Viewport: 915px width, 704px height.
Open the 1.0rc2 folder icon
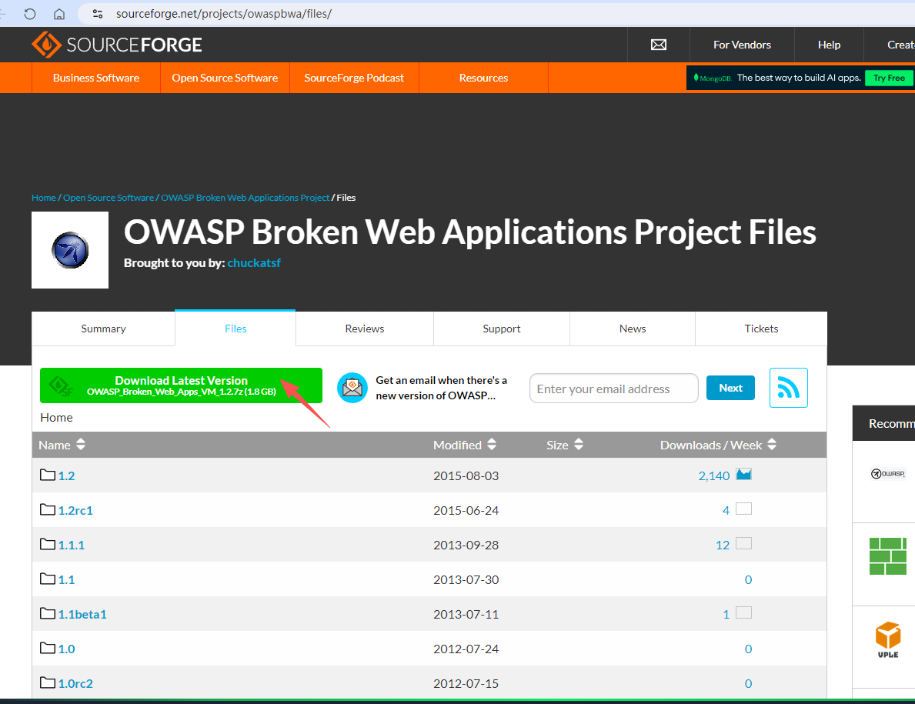(x=48, y=682)
